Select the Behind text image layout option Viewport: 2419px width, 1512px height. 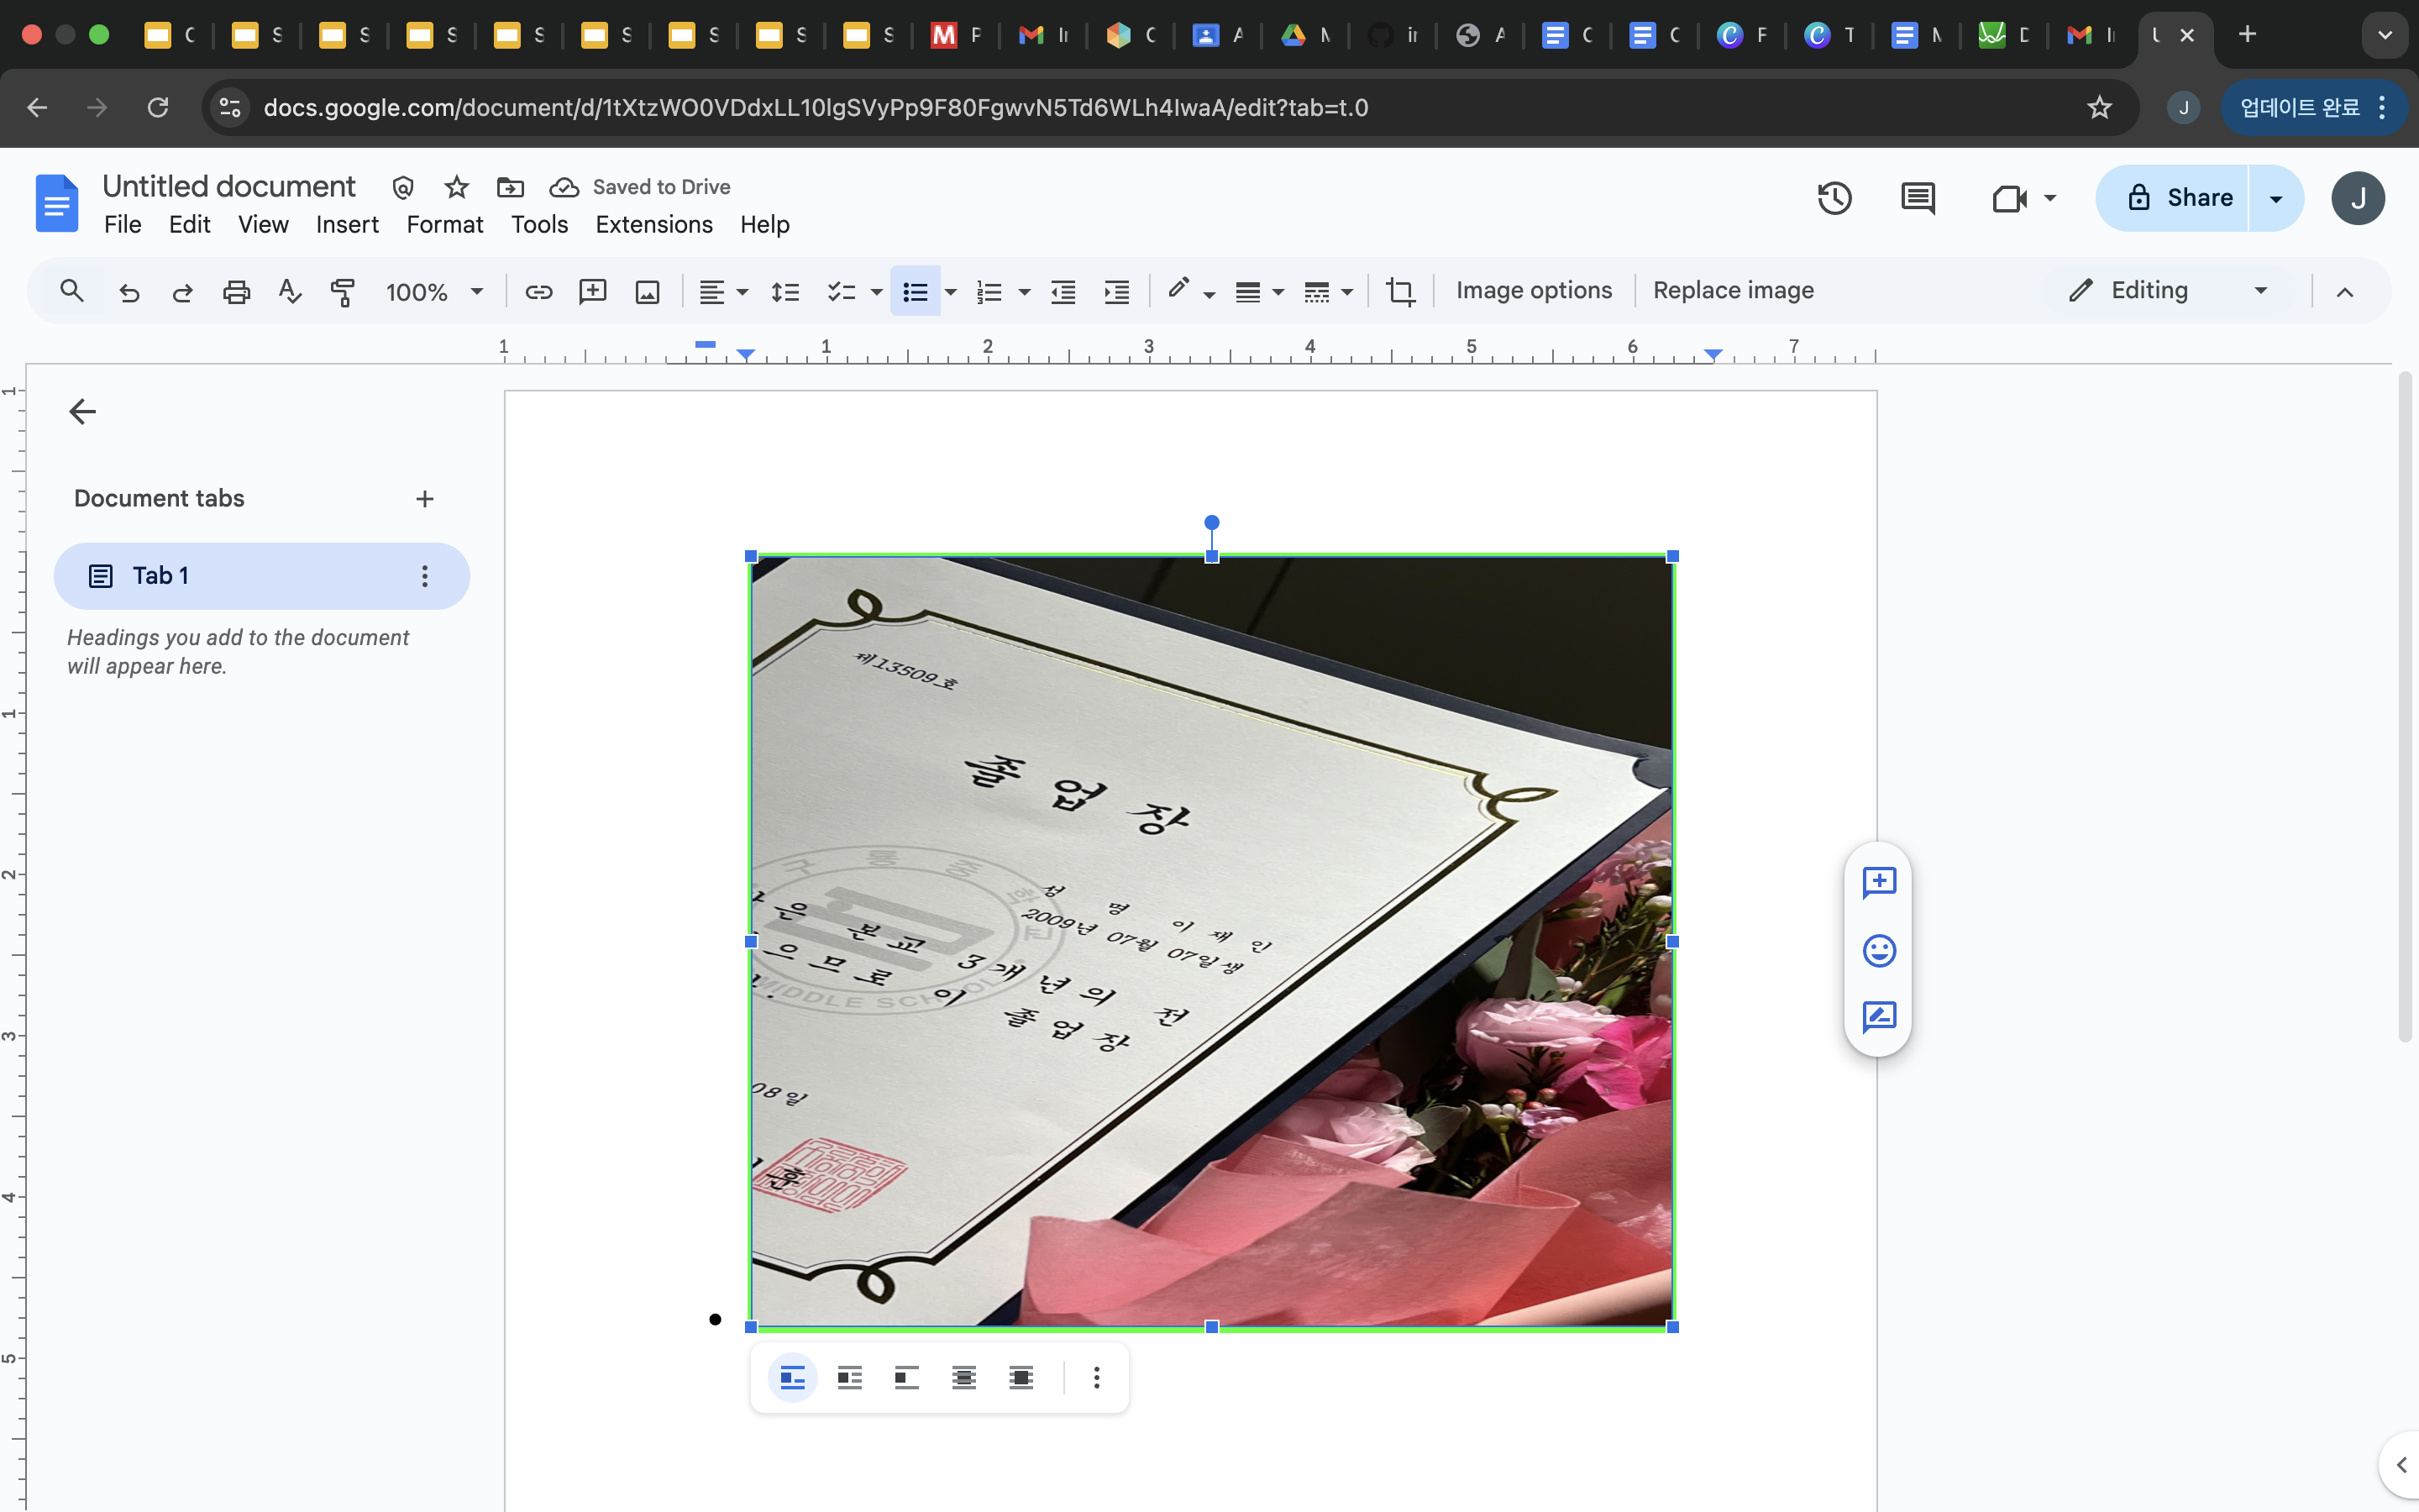[963, 1378]
